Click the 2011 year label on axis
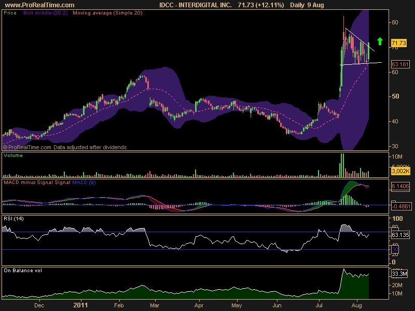 [80, 305]
